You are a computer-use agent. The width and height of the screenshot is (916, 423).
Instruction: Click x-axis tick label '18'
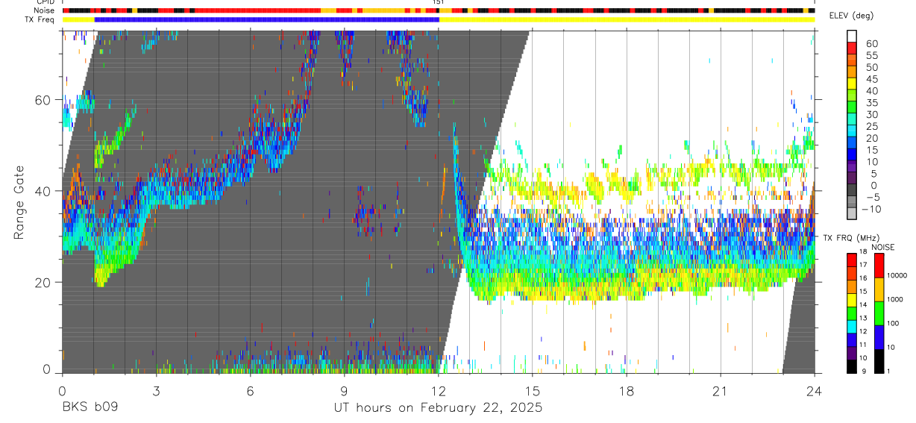tap(627, 390)
